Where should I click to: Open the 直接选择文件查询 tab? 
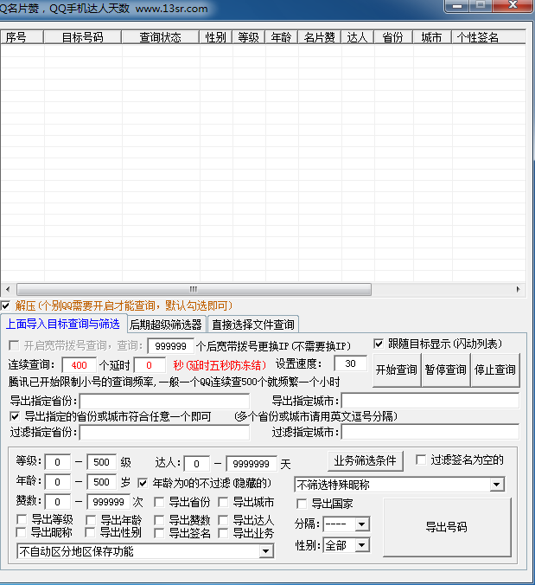tap(252, 325)
